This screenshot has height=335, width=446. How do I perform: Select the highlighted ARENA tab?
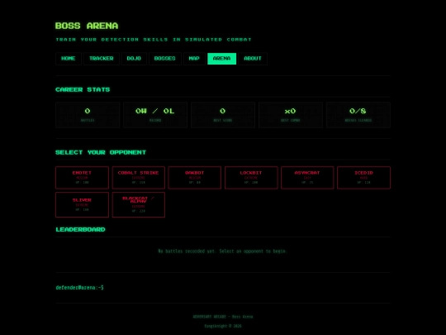[x=222, y=59]
